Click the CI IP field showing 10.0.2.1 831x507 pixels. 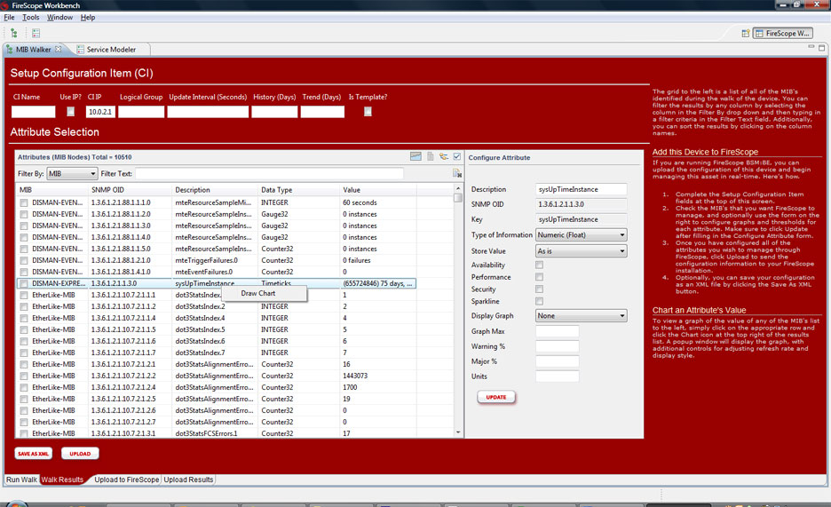pyautogui.click(x=100, y=112)
